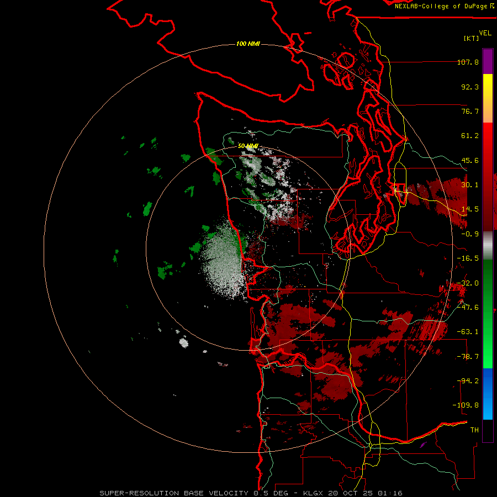The height and width of the screenshot is (497, 497).
Task: Click the -32.0 velocity scale value
Action: (x=468, y=283)
